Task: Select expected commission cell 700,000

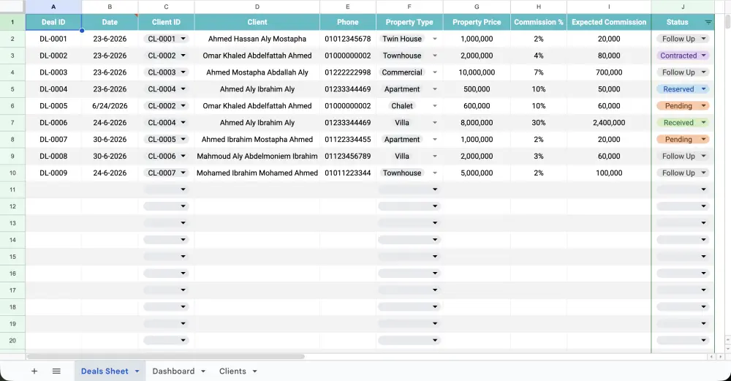Action: [x=610, y=72]
